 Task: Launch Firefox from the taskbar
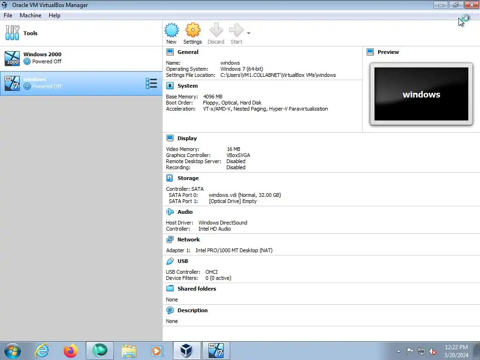tap(71, 351)
